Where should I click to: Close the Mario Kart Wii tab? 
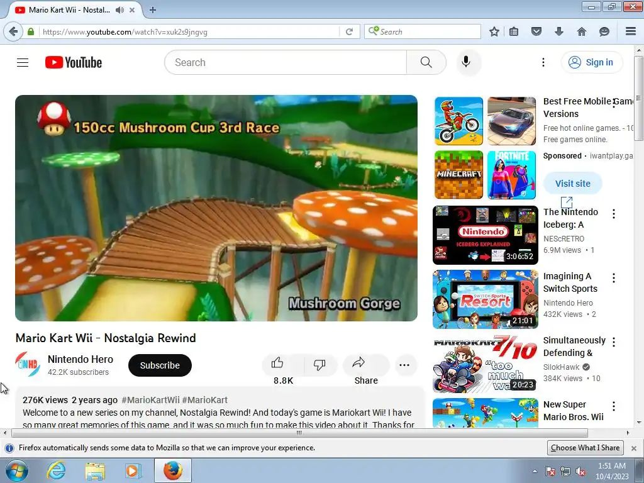pos(132,10)
